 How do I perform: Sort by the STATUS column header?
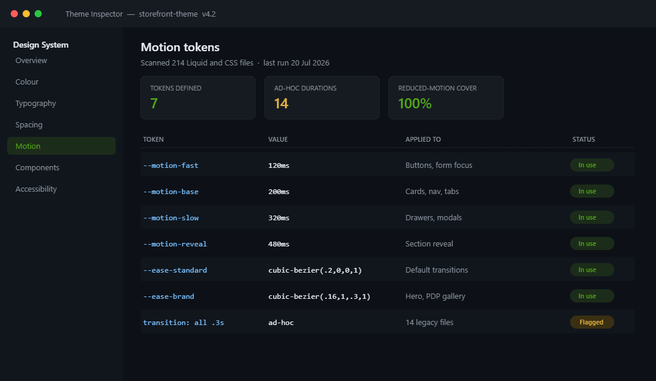(584, 139)
